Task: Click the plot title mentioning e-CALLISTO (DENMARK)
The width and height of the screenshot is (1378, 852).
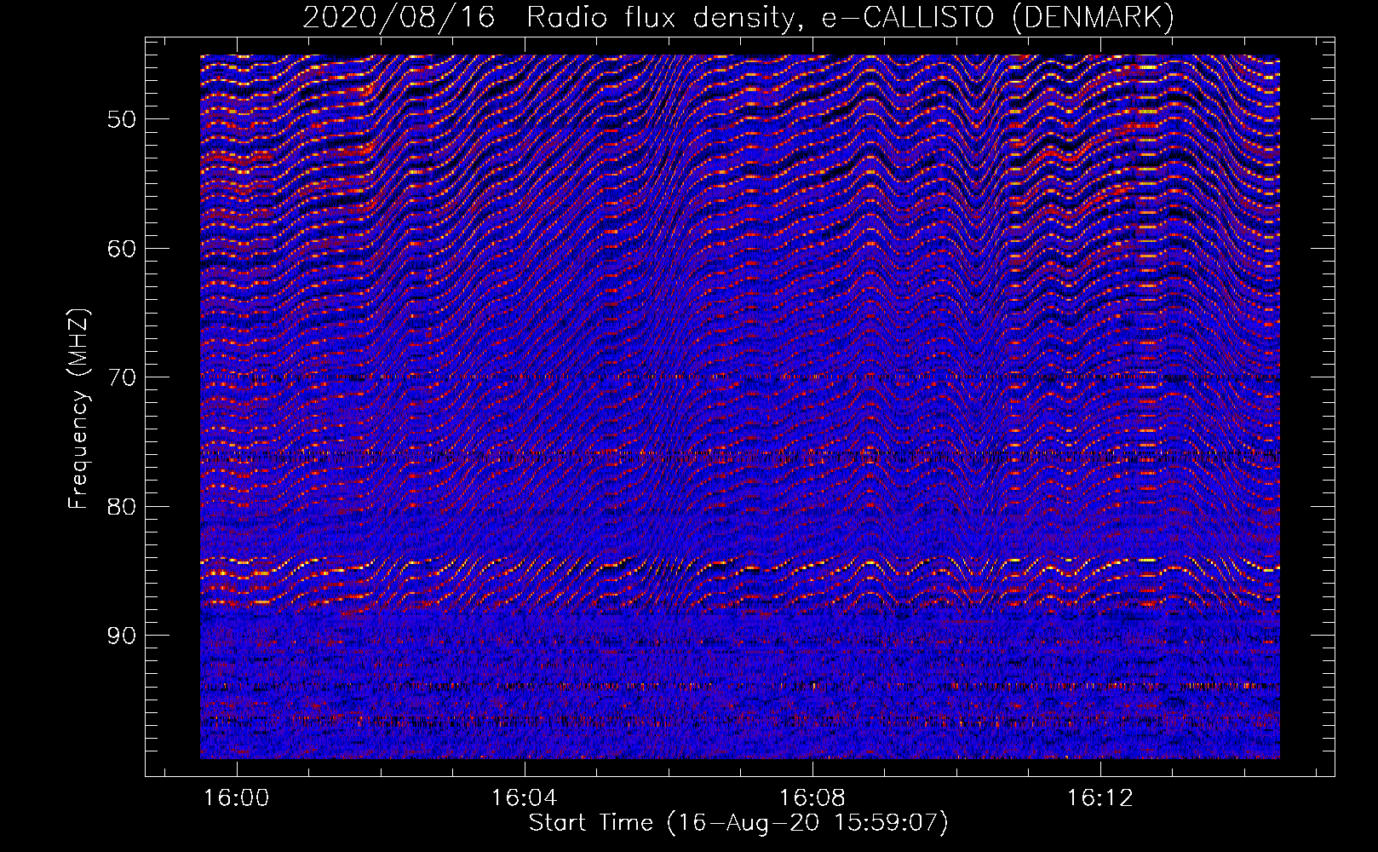Action: (x=738, y=17)
